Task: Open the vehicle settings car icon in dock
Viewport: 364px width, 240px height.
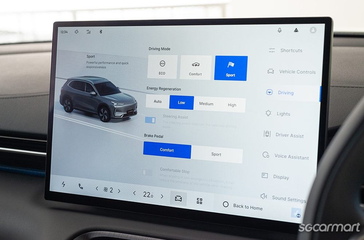Action: click(178, 198)
